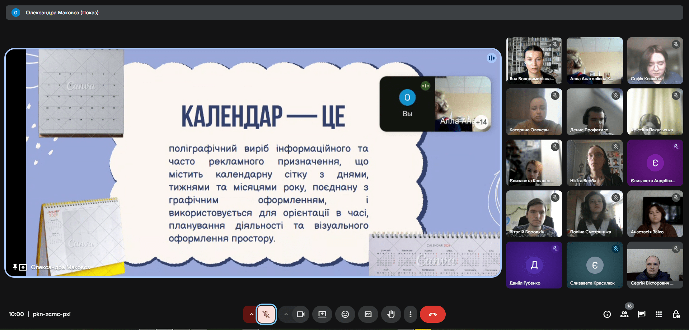Click the present screen icon
The image size is (689, 330).
coord(322,314)
